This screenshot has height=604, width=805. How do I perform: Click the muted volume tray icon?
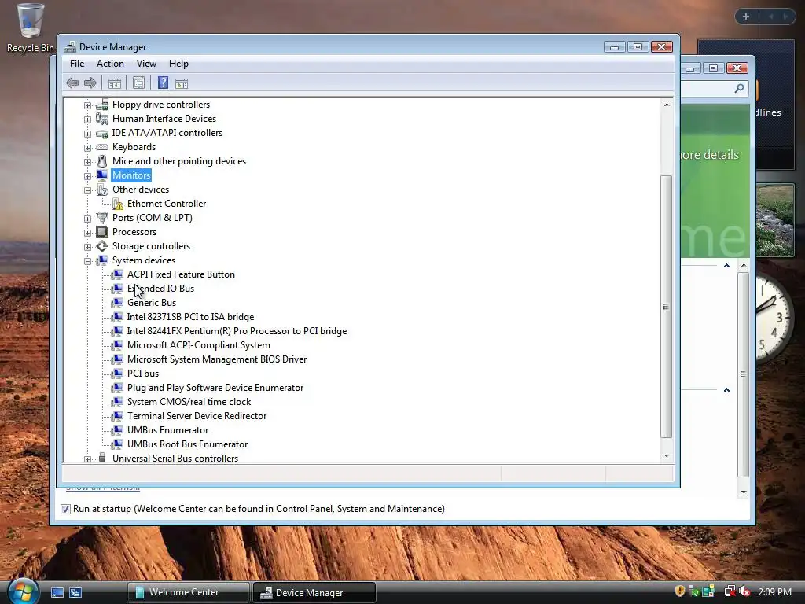pos(744,591)
